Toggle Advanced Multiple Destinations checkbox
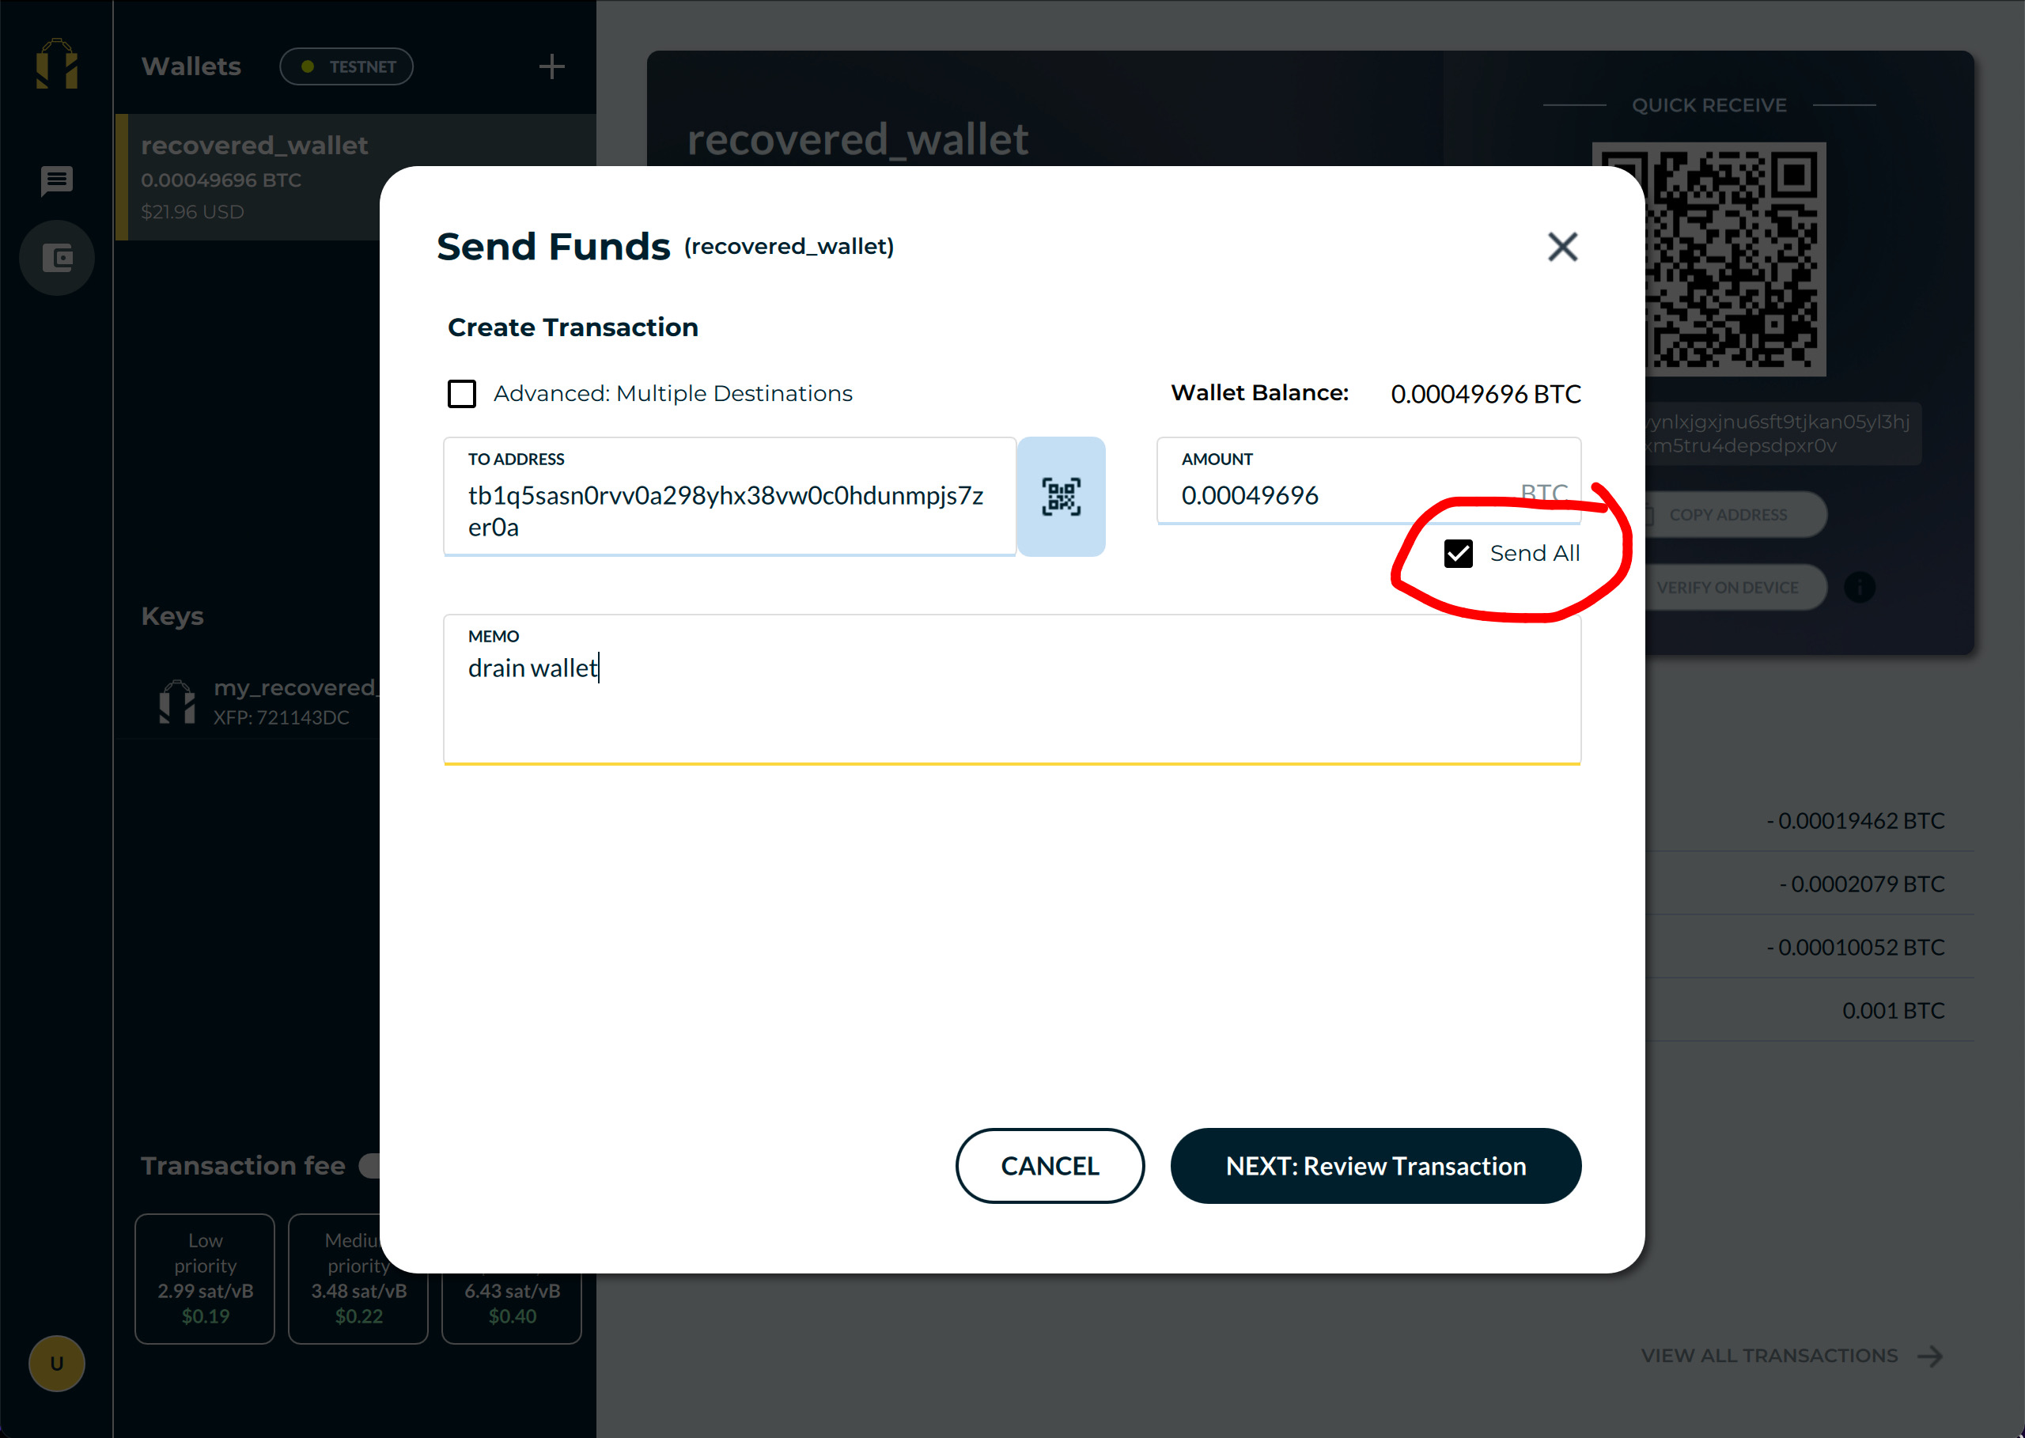The height and width of the screenshot is (1438, 2025). point(462,394)
